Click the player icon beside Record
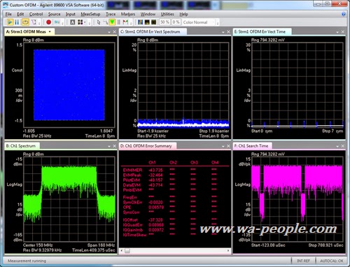Image resolution: width=350 pixels, height=267 pixels. [57, 22]
